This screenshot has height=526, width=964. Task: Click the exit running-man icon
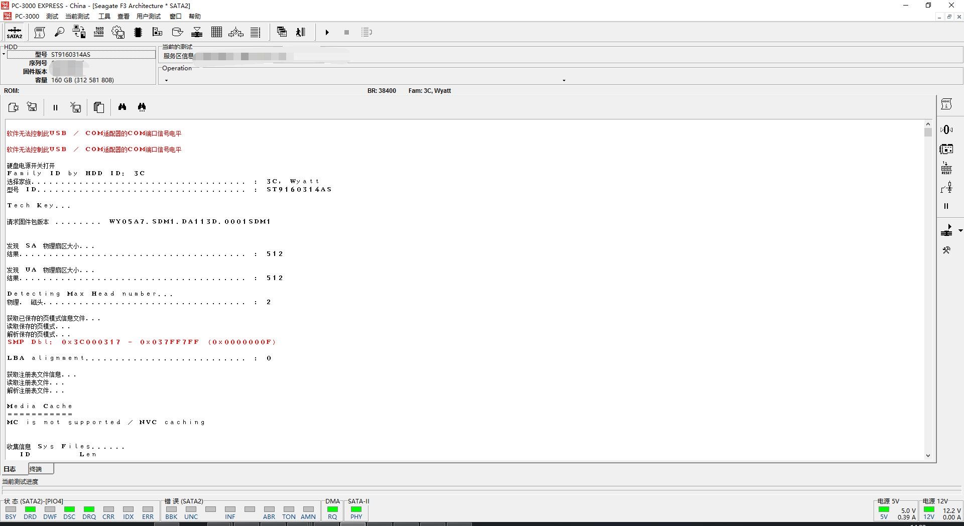click(301, 32)
